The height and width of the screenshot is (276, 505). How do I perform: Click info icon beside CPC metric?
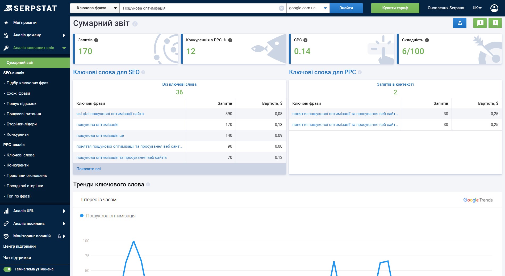coord(305,40)
